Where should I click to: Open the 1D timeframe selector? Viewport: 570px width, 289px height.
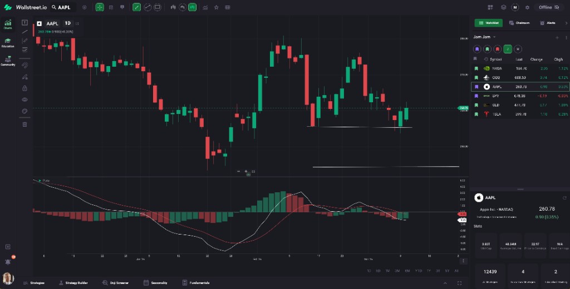(67, 23)
